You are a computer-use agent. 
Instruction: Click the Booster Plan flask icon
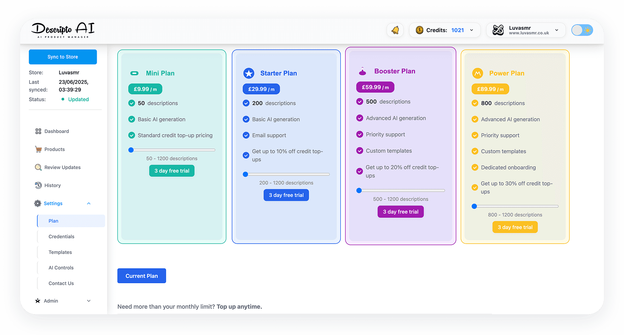coord(362,71)
